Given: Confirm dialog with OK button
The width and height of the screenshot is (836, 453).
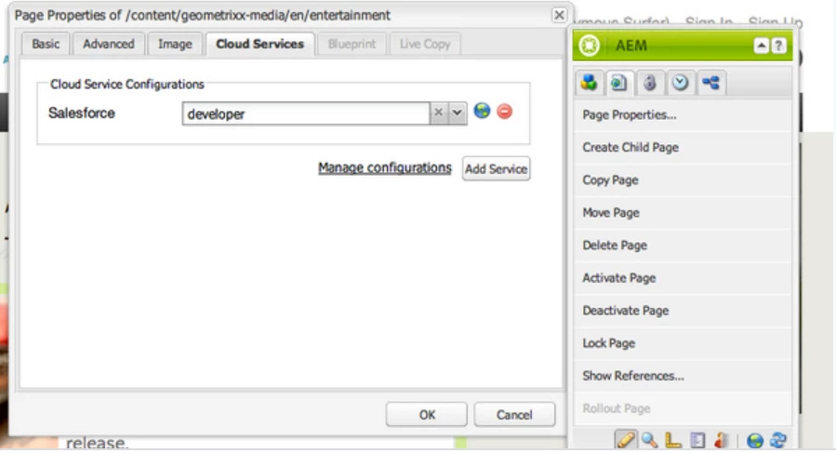Looking at the screenshot, I should pos(427,415).
